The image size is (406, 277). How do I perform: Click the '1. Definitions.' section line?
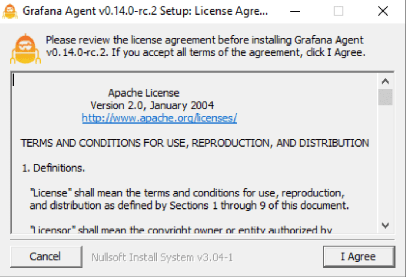(x=53, y=168)
